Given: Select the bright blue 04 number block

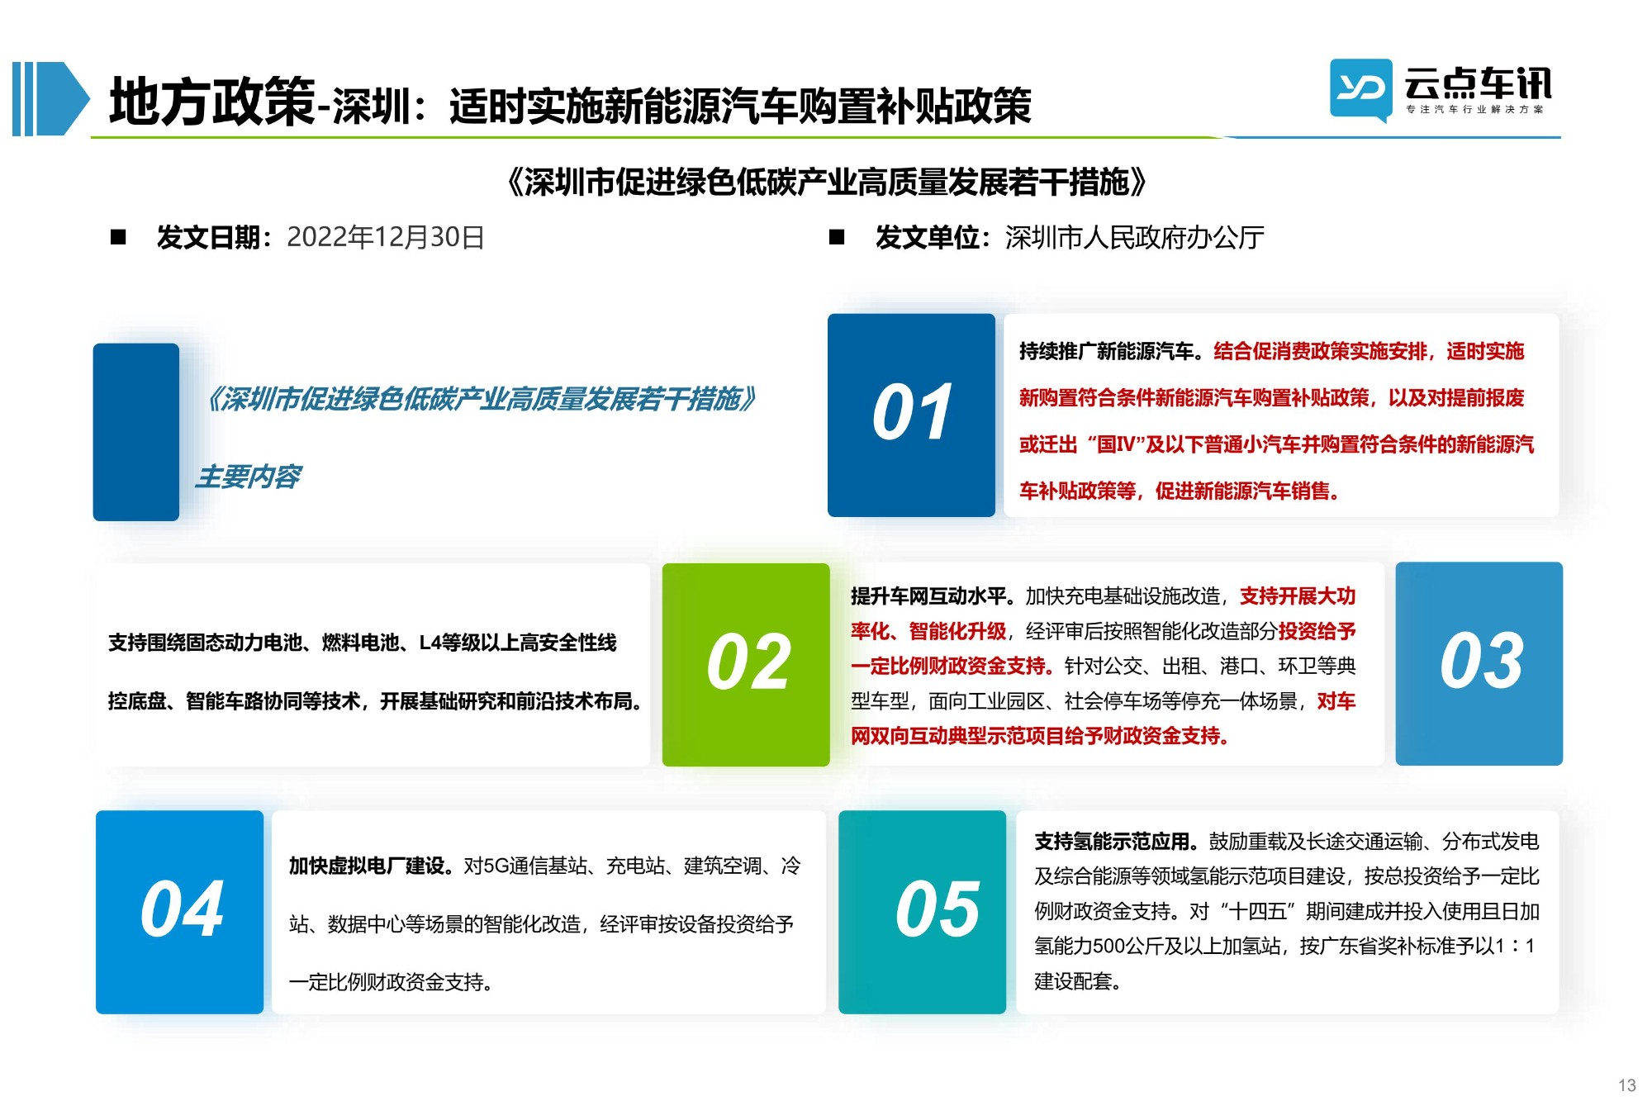Looking at the screenshot, I should tap(179, 912).
